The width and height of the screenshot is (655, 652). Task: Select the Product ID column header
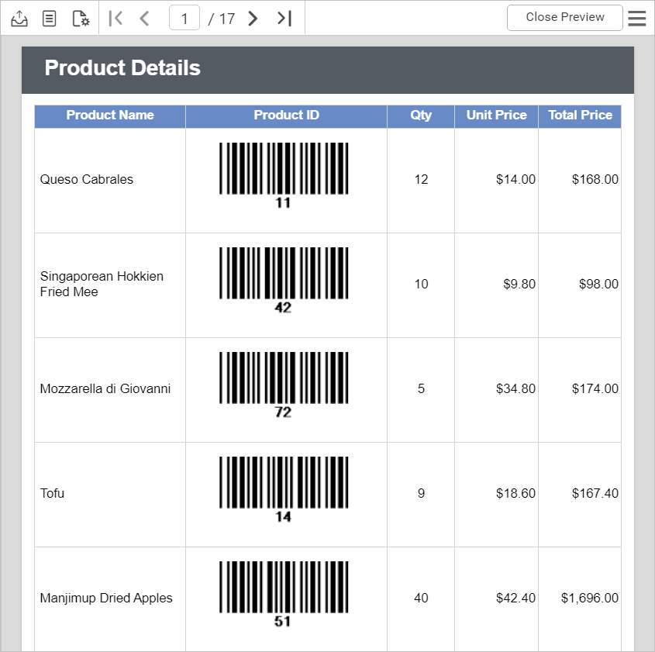286,116
